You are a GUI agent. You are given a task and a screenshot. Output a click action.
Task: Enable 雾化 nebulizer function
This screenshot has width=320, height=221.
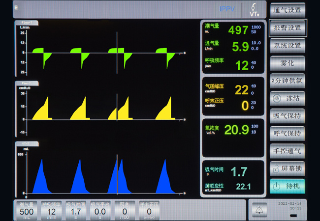(288, 63)
